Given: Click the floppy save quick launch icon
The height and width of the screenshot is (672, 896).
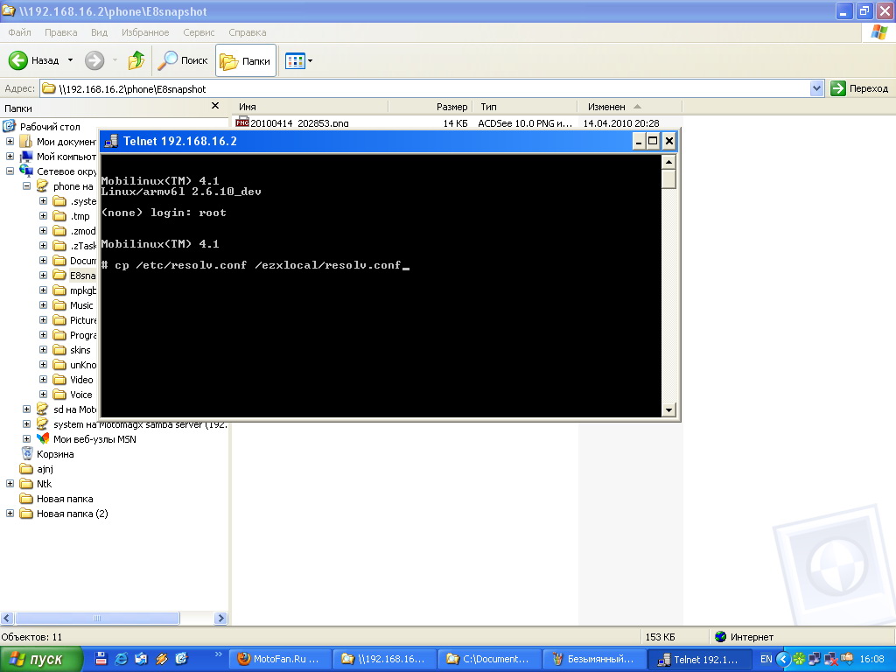Looking at the screenshot, I should 101,659.
